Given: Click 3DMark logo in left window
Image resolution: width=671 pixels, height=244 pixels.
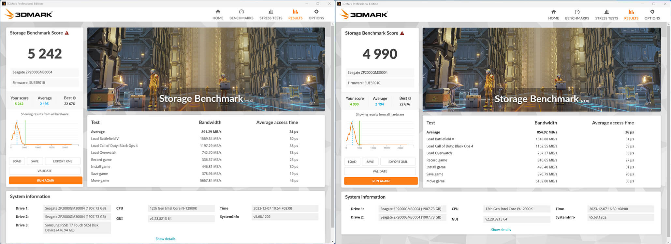Looking at the screenshot, I should pyautogui.click(x=29, y=14).
